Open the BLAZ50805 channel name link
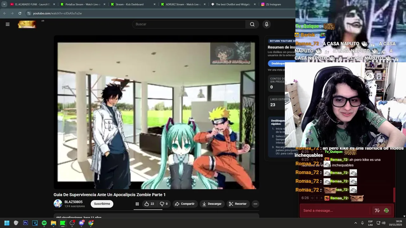The height and width of the screenshot is (228, 406). click(x=73, y=202)
